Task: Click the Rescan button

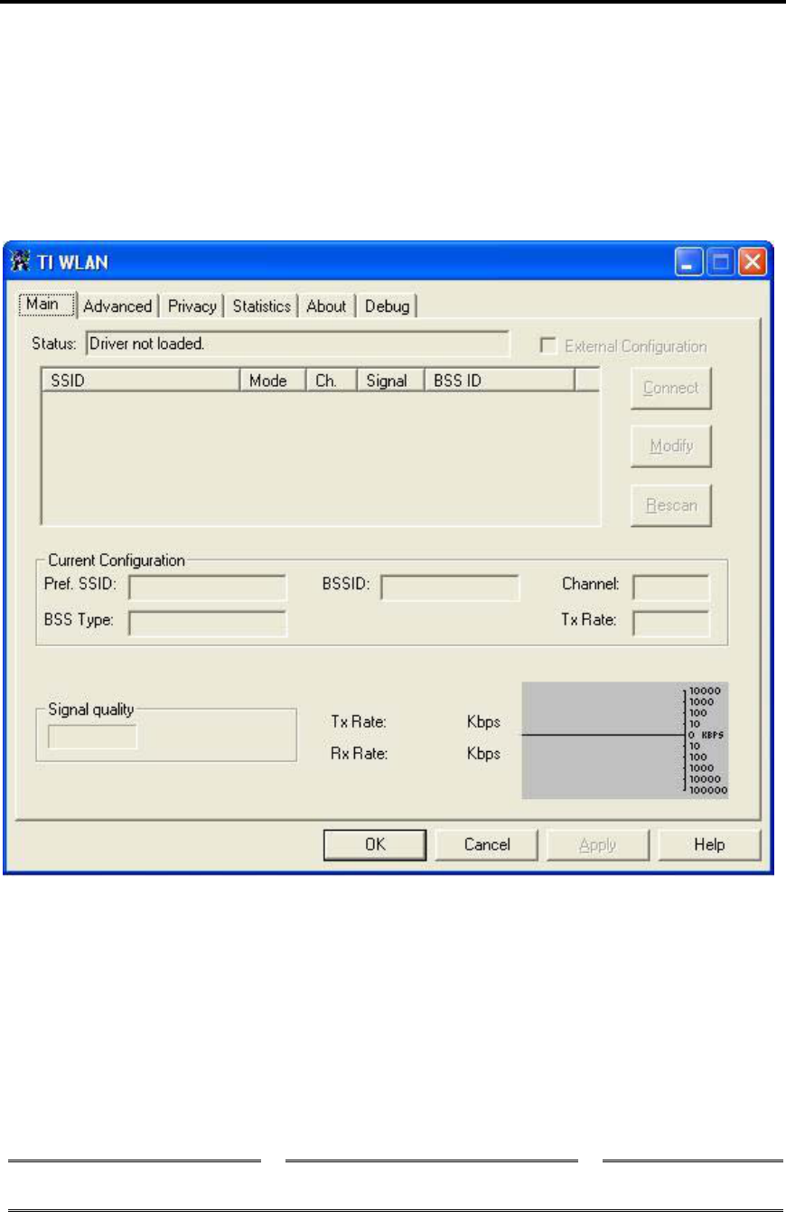Action: (670, 505)
